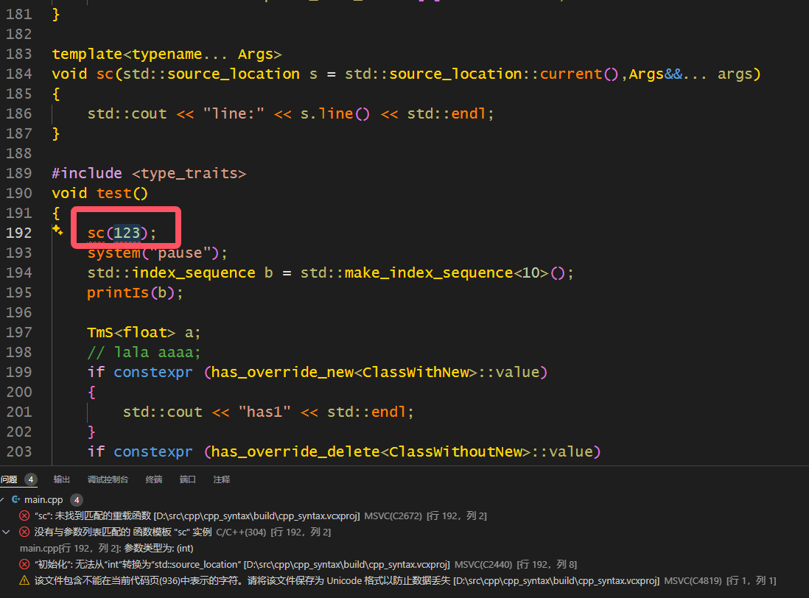Click the warning triangle icon for MSVC(C4819)
This screenshot has width=809, height=598.
point(24,580)
